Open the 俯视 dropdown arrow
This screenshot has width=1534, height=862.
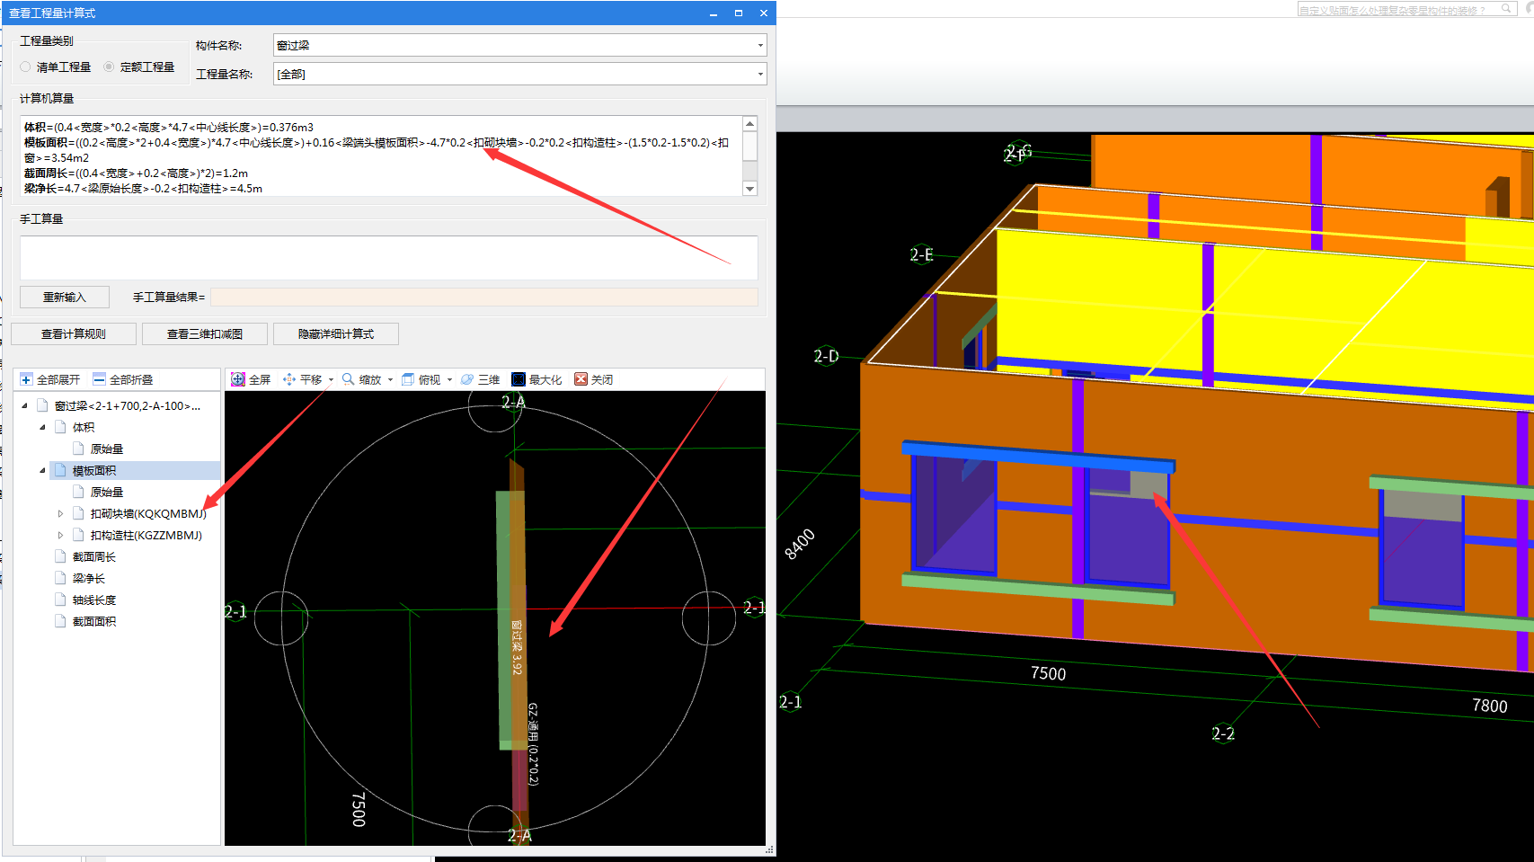click(449, 380)
